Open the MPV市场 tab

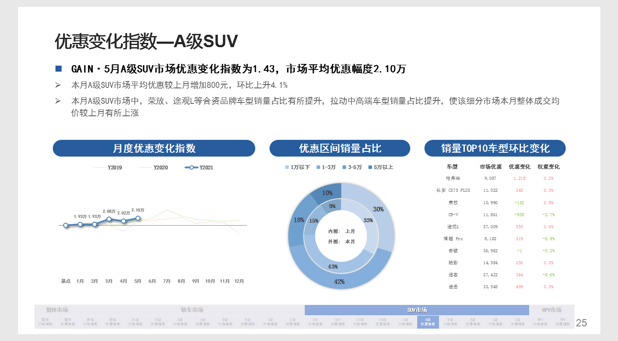click(x=551, y=309)
